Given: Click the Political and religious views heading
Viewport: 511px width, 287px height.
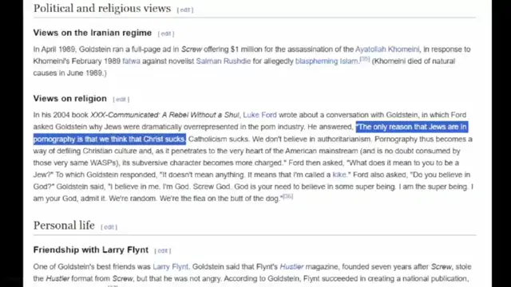Looking at the screenshot, I should 102,9.
